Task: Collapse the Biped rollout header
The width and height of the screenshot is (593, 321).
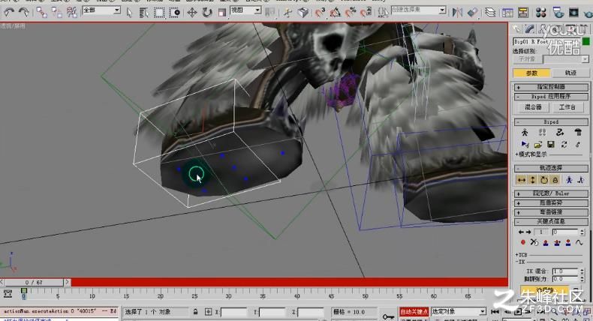Action: 551,122
